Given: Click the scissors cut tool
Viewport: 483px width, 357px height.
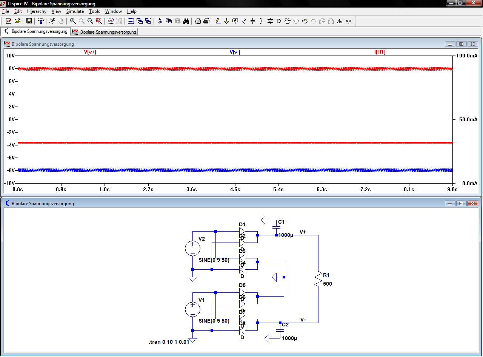Looking at the screenshot, I should (x=160, y=21).
